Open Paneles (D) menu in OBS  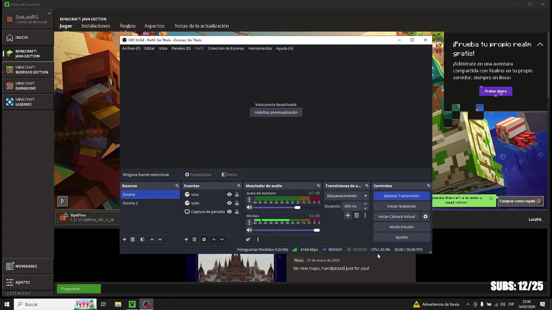[x=181, y=48]
